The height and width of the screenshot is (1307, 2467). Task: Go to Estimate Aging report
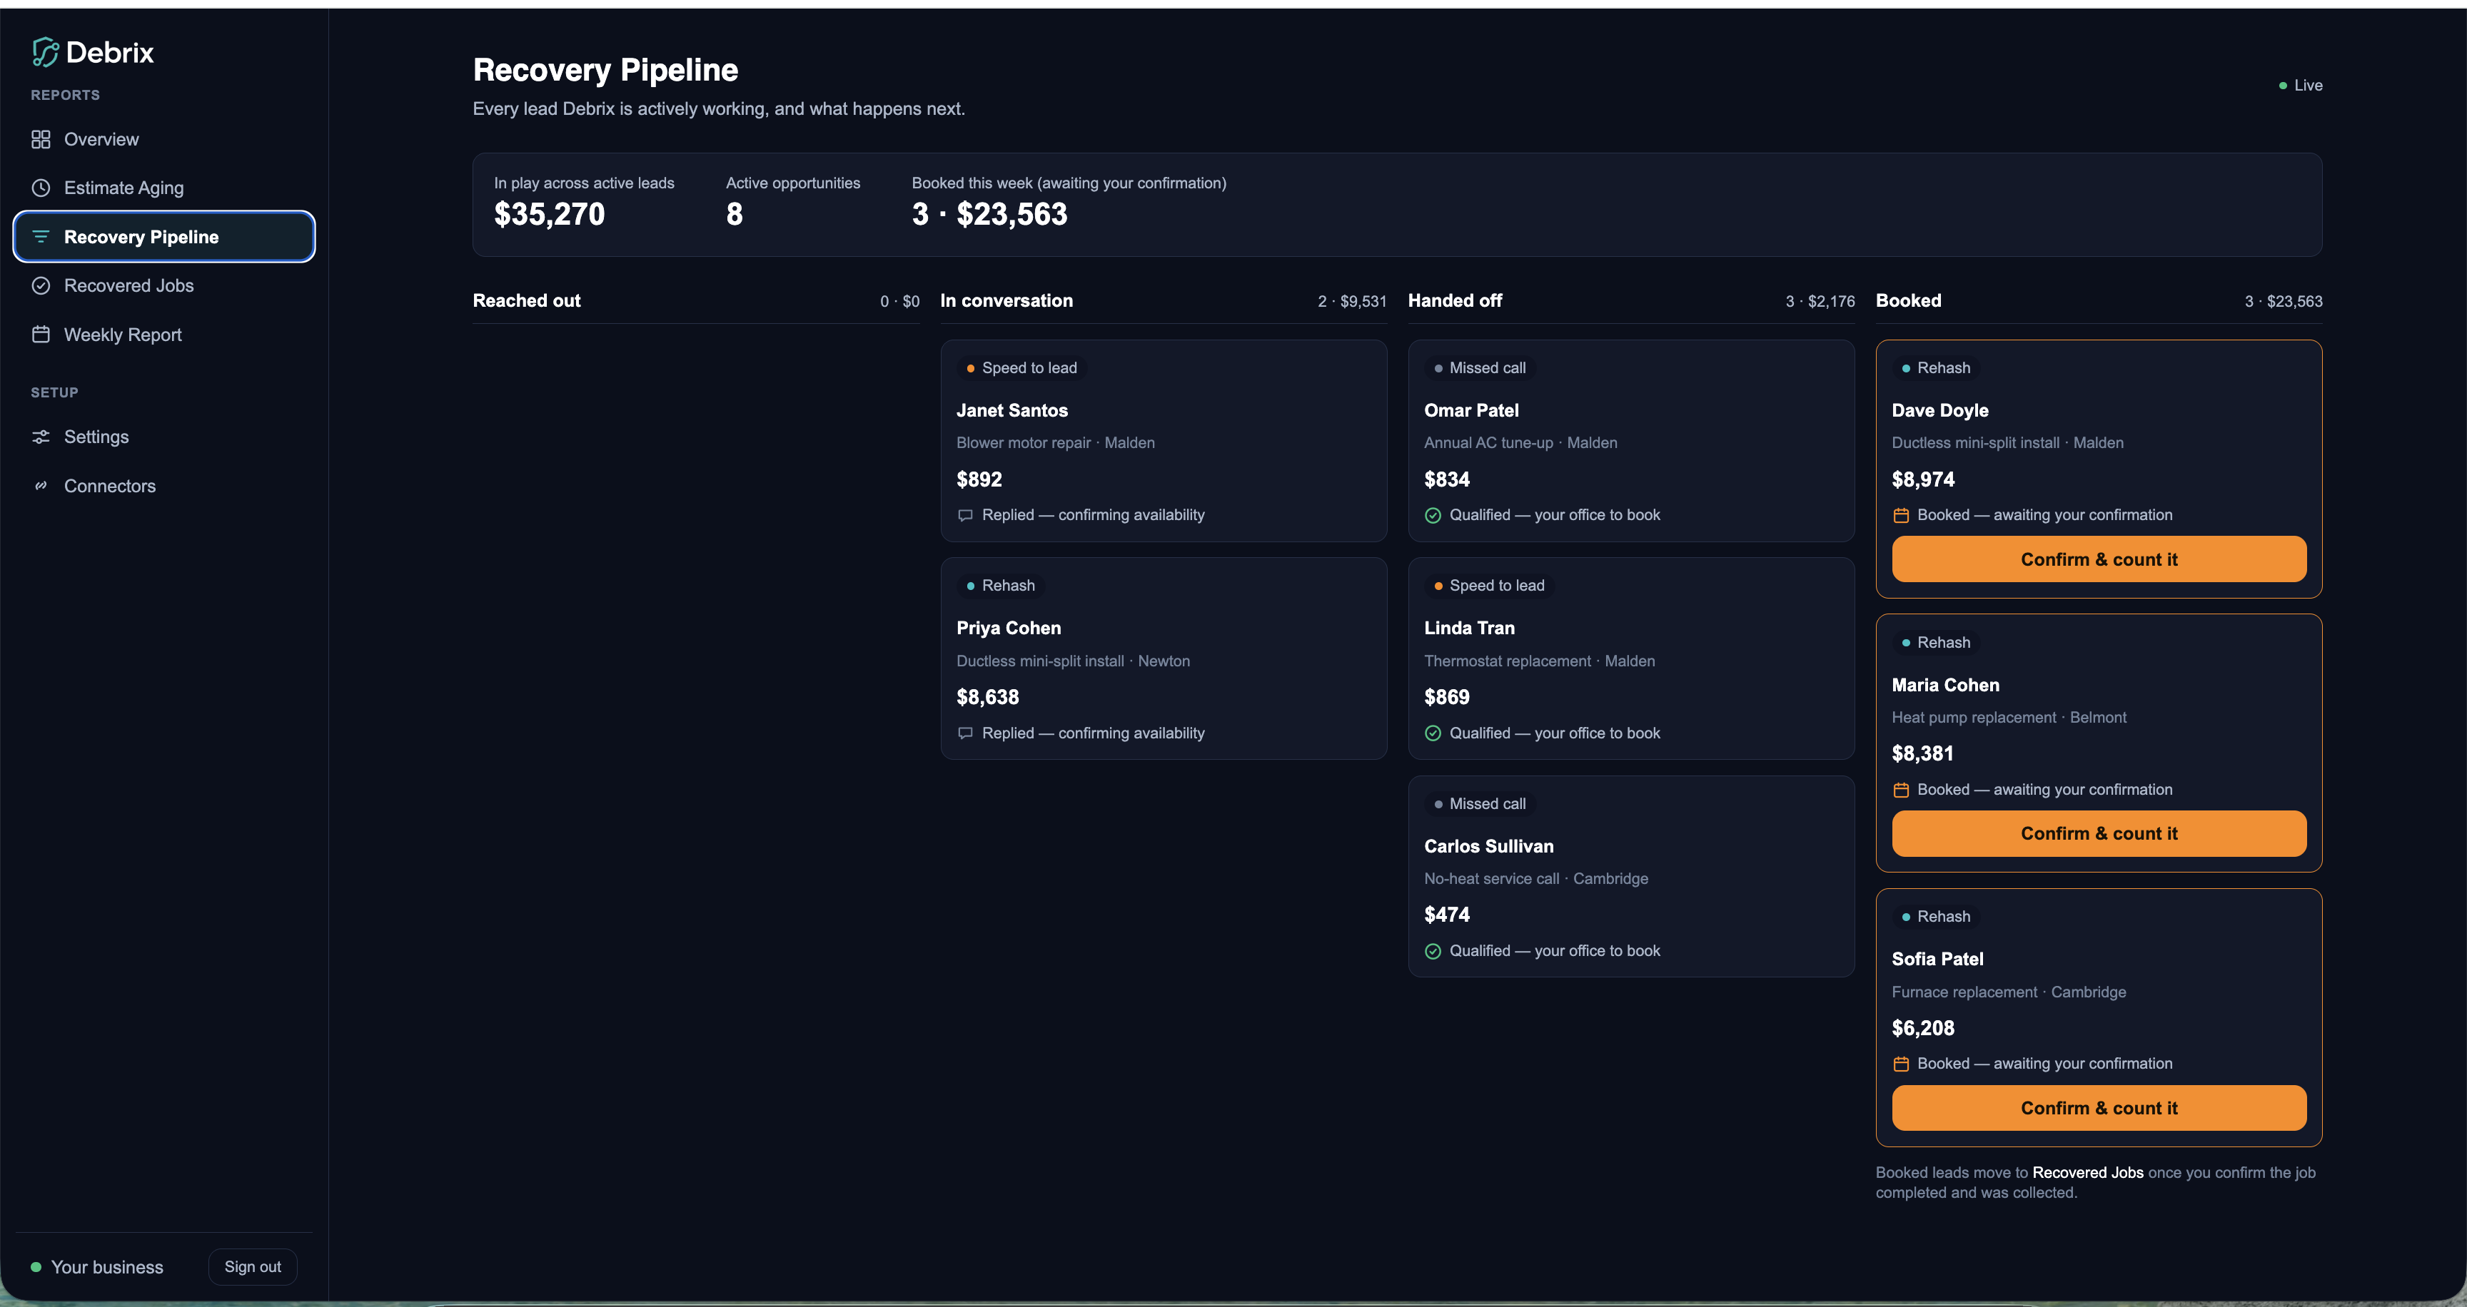click(x=163, y=188)
